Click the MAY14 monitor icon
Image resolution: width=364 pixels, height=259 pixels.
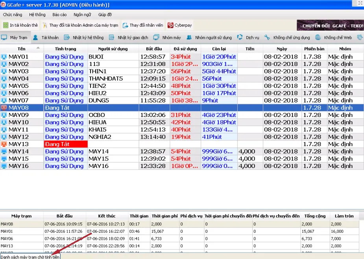tap(4, 151)
